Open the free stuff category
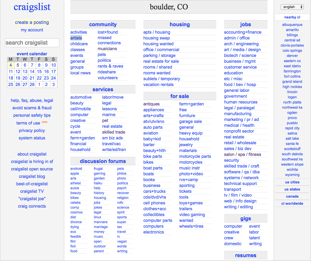 point(183,110)
